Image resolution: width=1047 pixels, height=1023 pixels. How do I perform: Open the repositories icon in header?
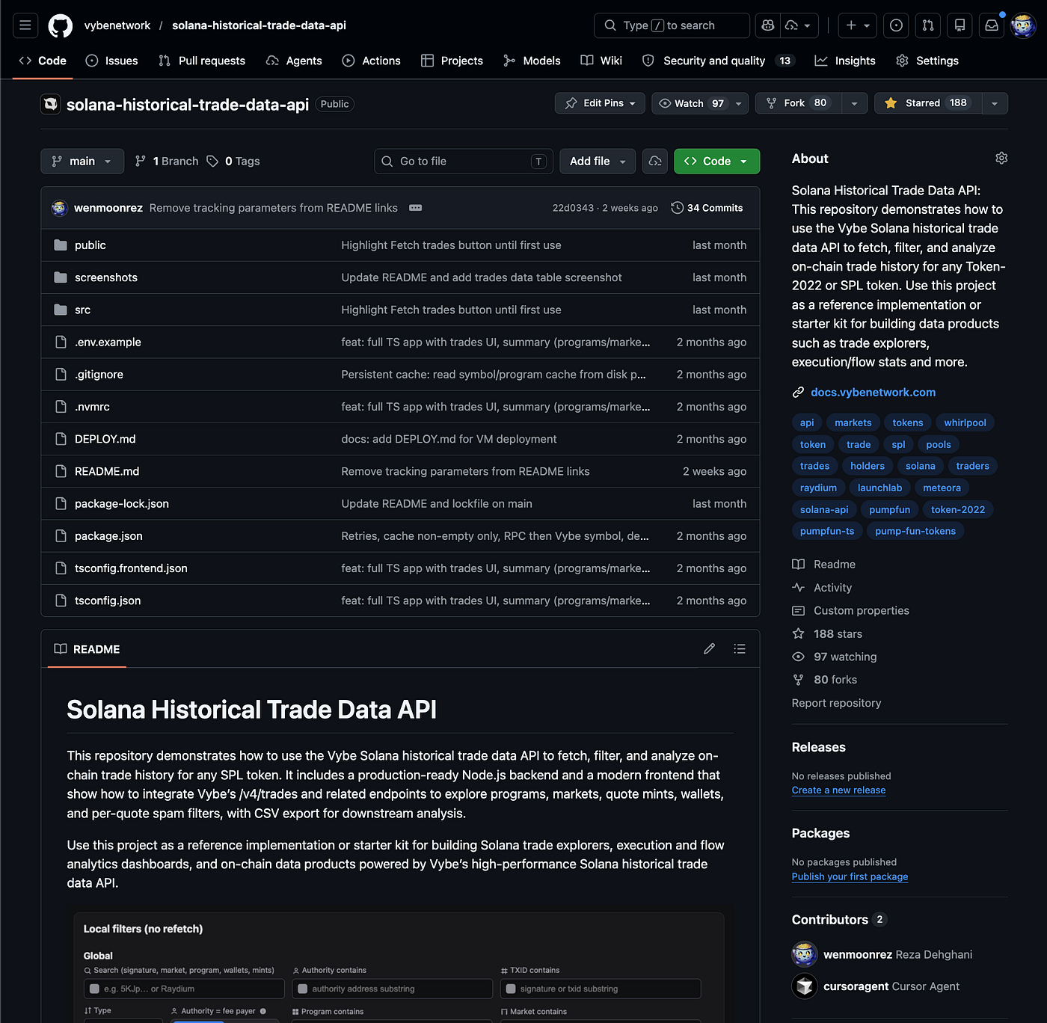pyautogui.click(x=960, y=25)
